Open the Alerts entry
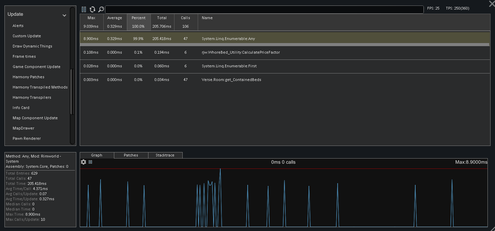Screen dimensions: 495x231 click(18, 26)
